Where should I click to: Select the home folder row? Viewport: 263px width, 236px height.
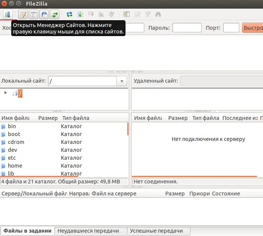tap(64, 166)
